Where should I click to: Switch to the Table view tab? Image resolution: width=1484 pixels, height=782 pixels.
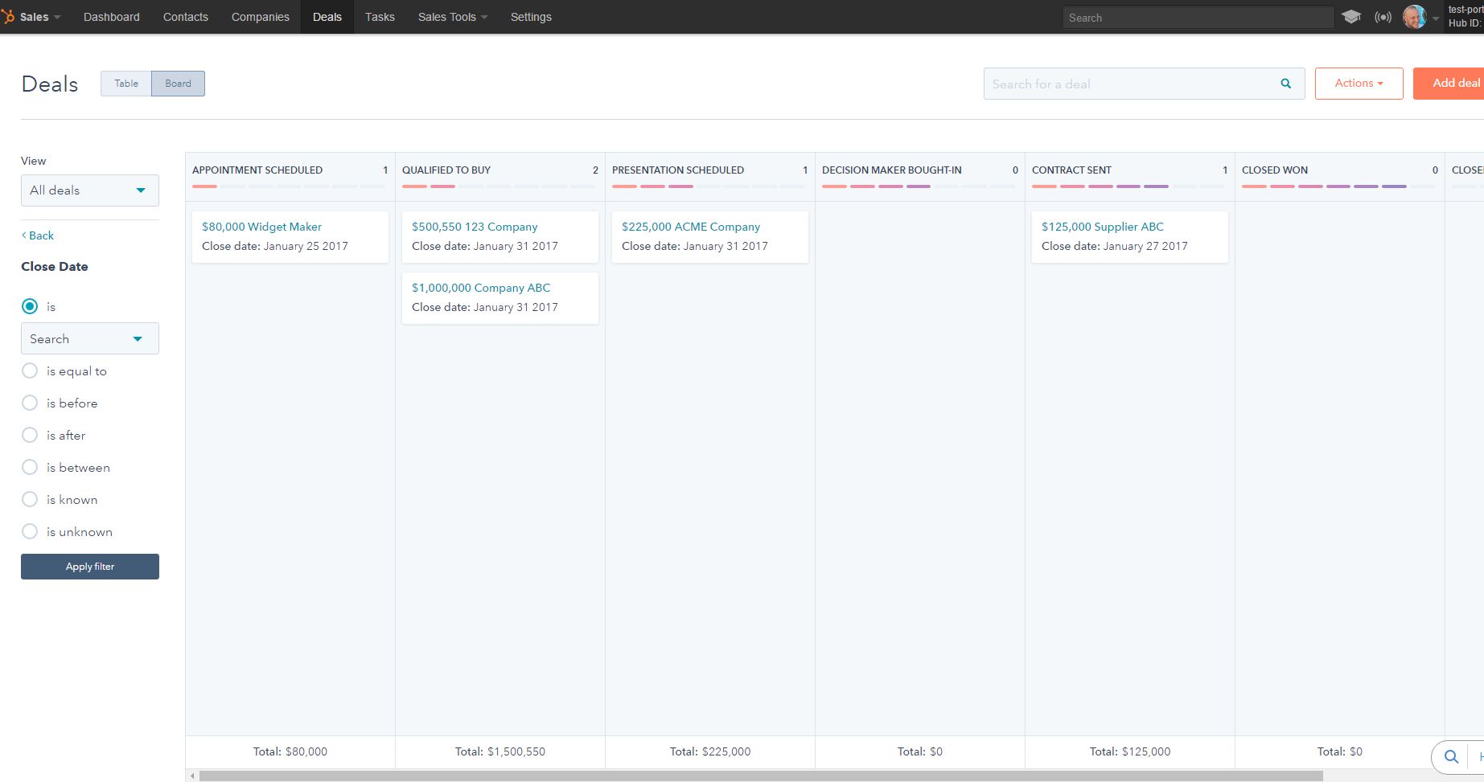126,84
